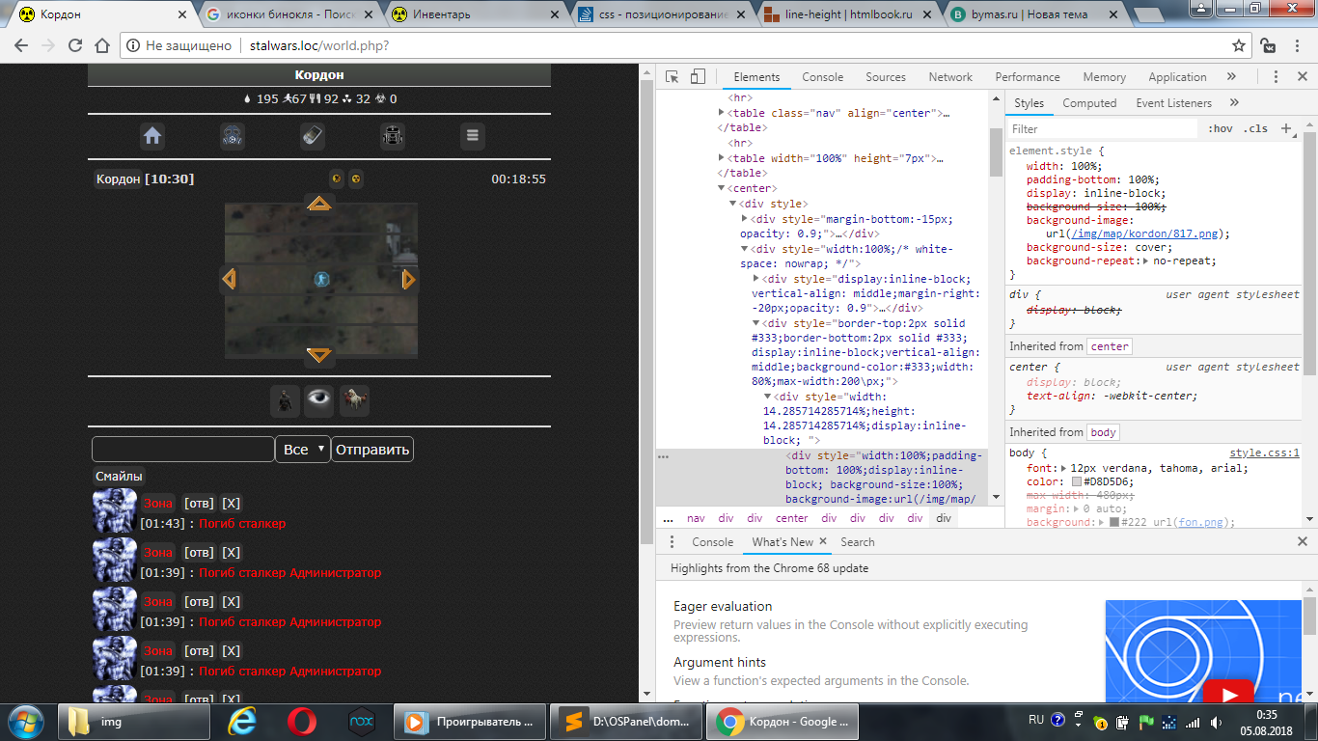Open the /img/map/kordon/817.png link
This screenshot has width=1318, height=741.
click(x=1145, y=233)
